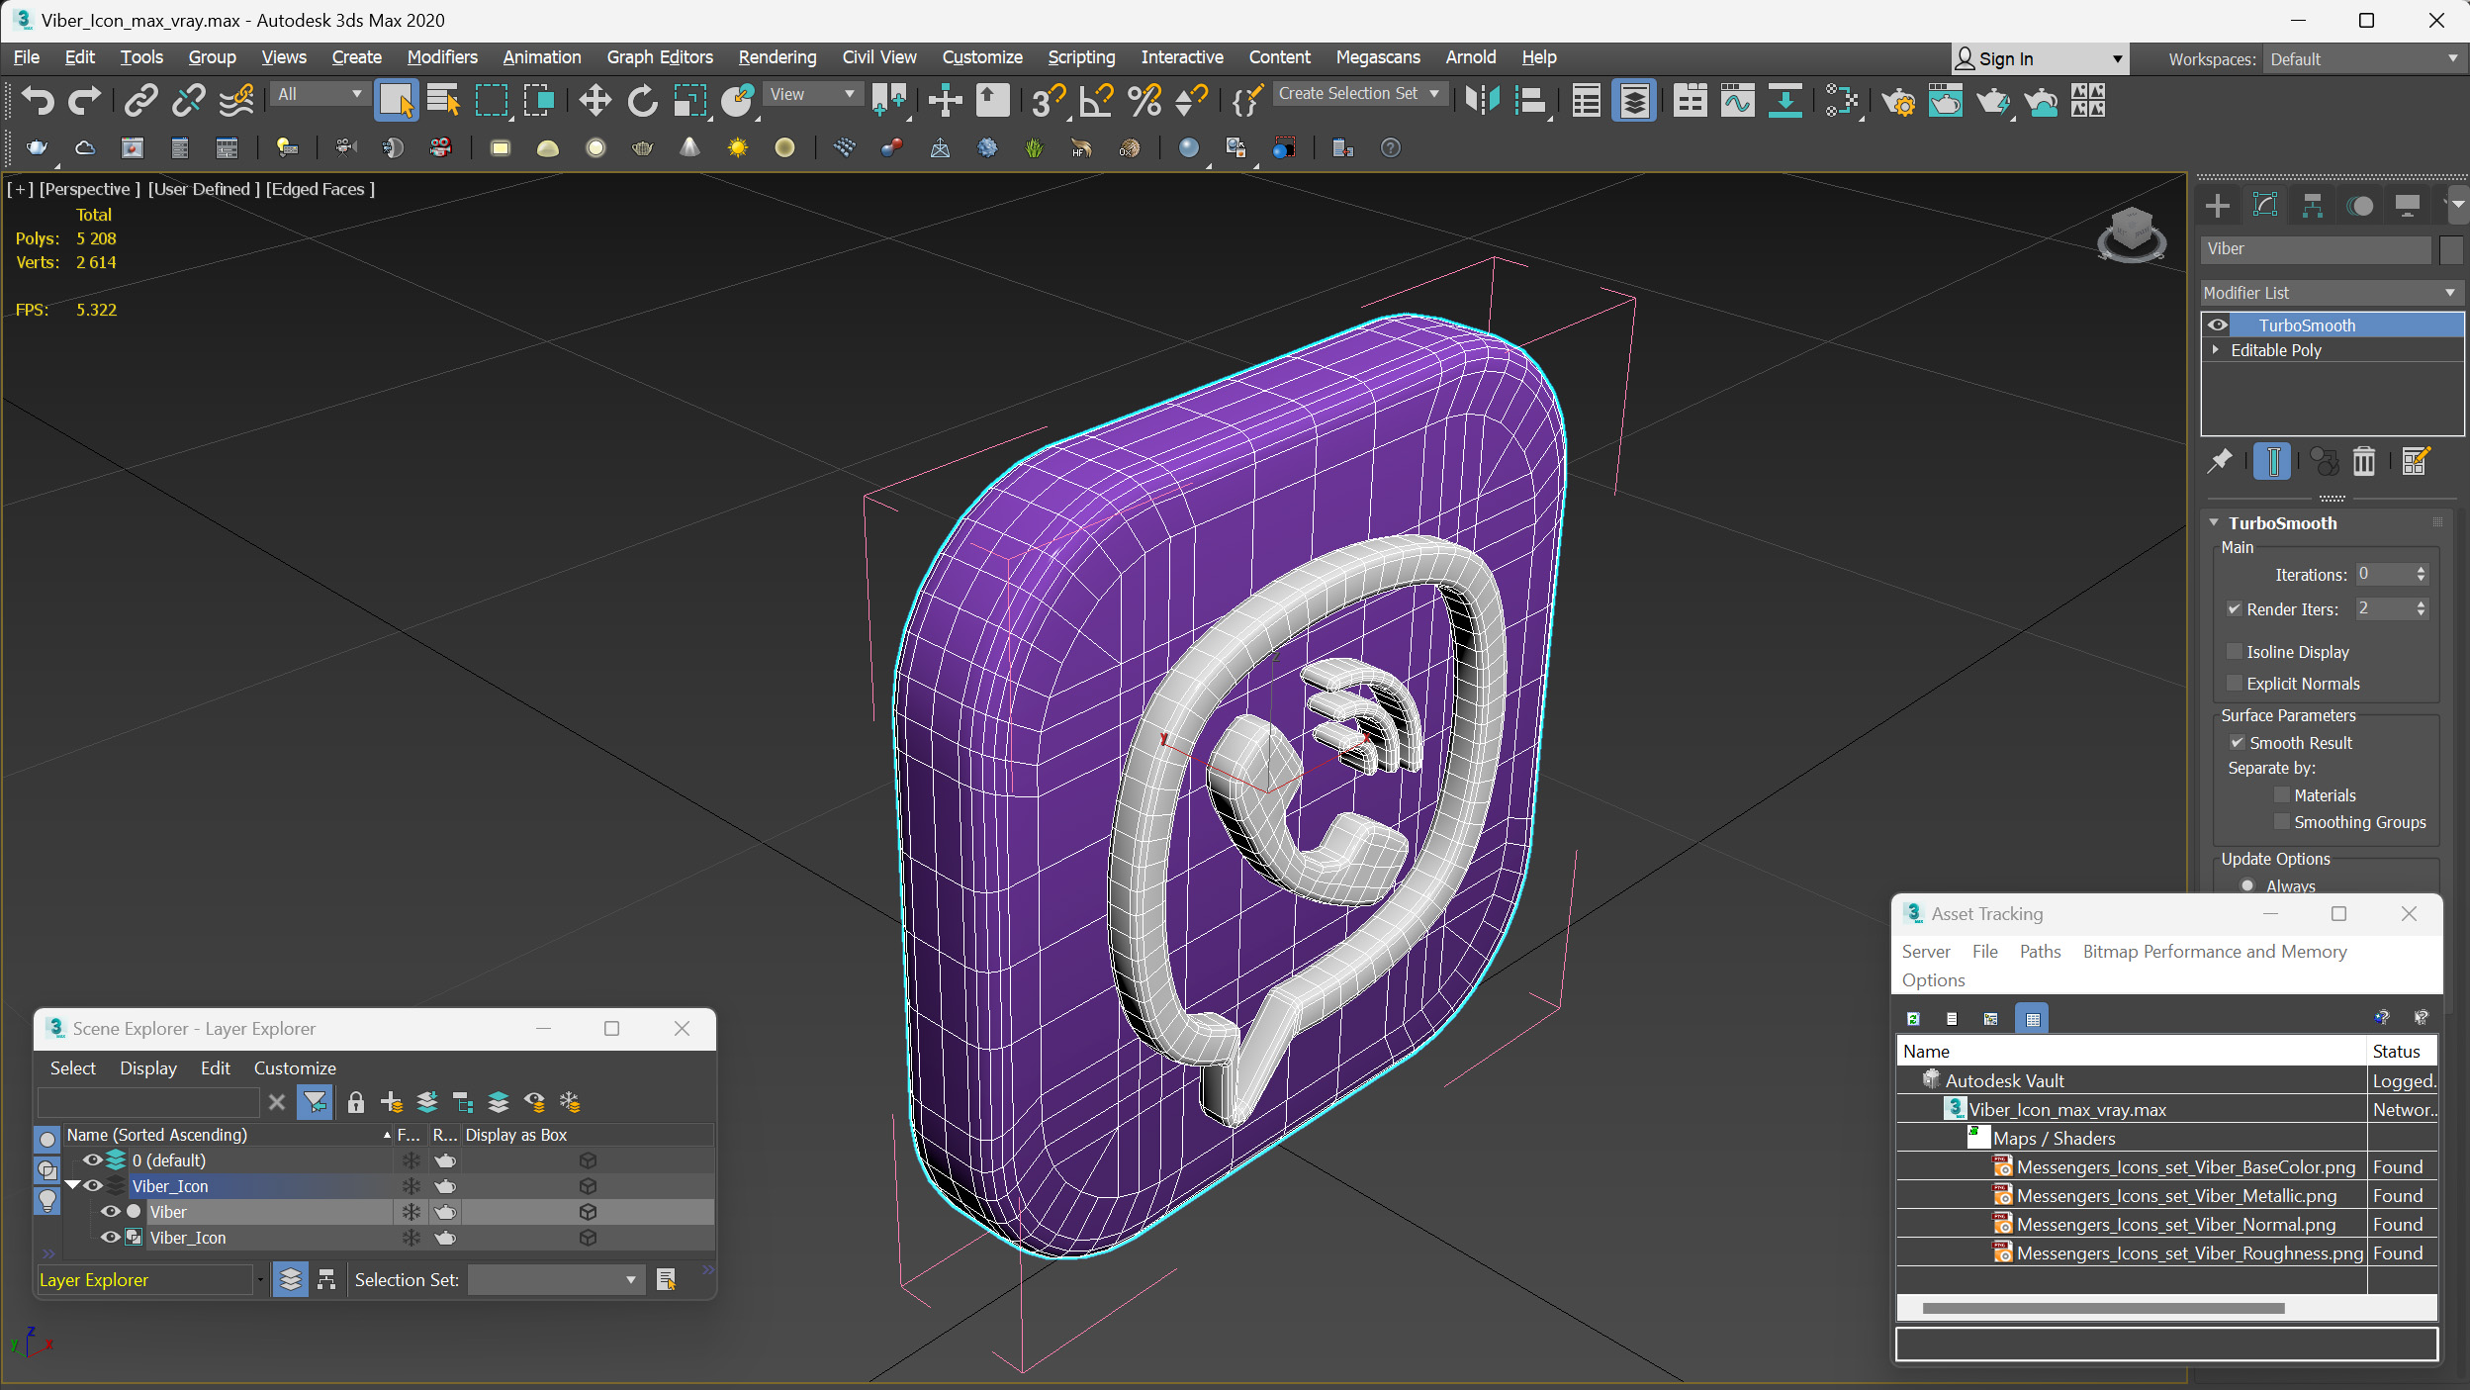The image size is (2470, 1390).
Task: Toggle Render Iters checkbox
Action: 2234,609
